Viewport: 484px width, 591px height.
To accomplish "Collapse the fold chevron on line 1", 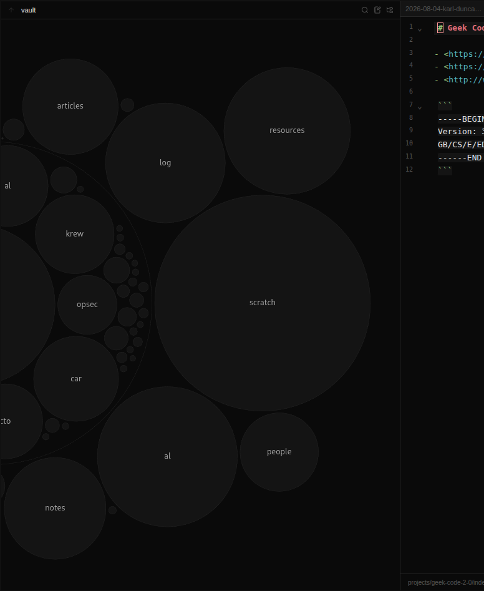I will 420,30.
